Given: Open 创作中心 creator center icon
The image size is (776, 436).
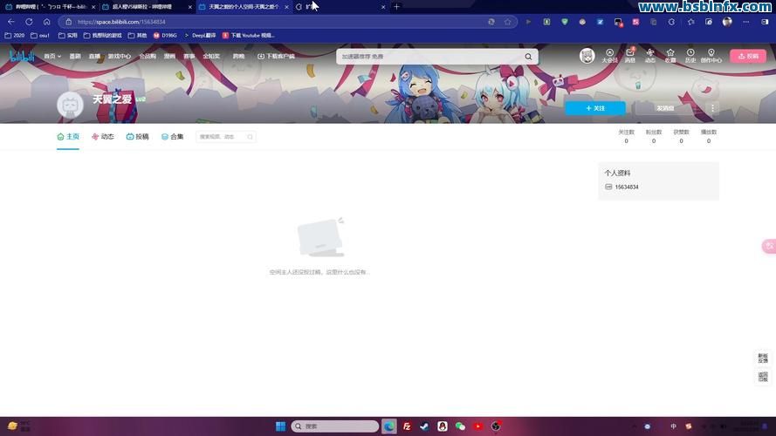Looking at the screenshot, I should click(711, 56).
